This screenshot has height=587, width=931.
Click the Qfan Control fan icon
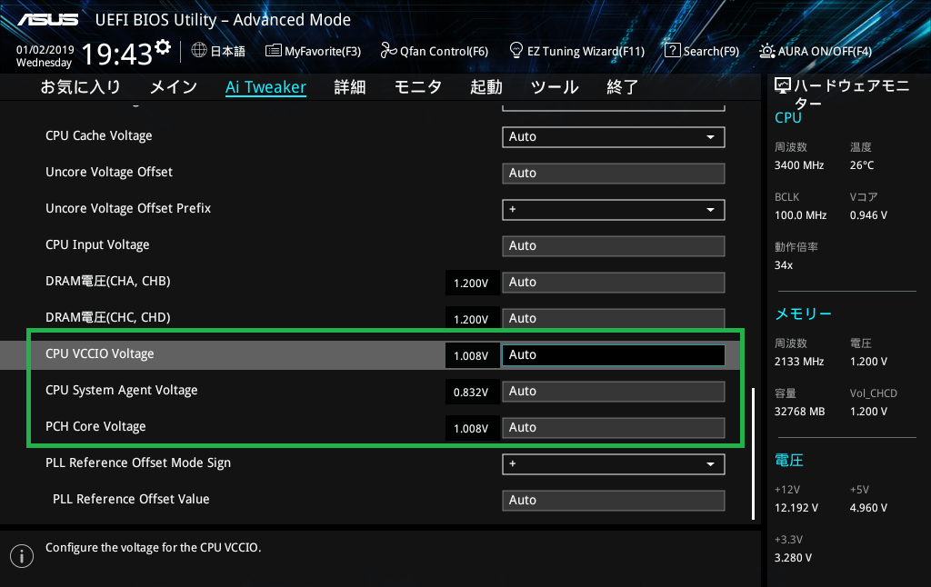(x=389, y=51)
